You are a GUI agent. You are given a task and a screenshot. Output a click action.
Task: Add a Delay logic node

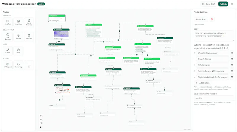(18, 51)
